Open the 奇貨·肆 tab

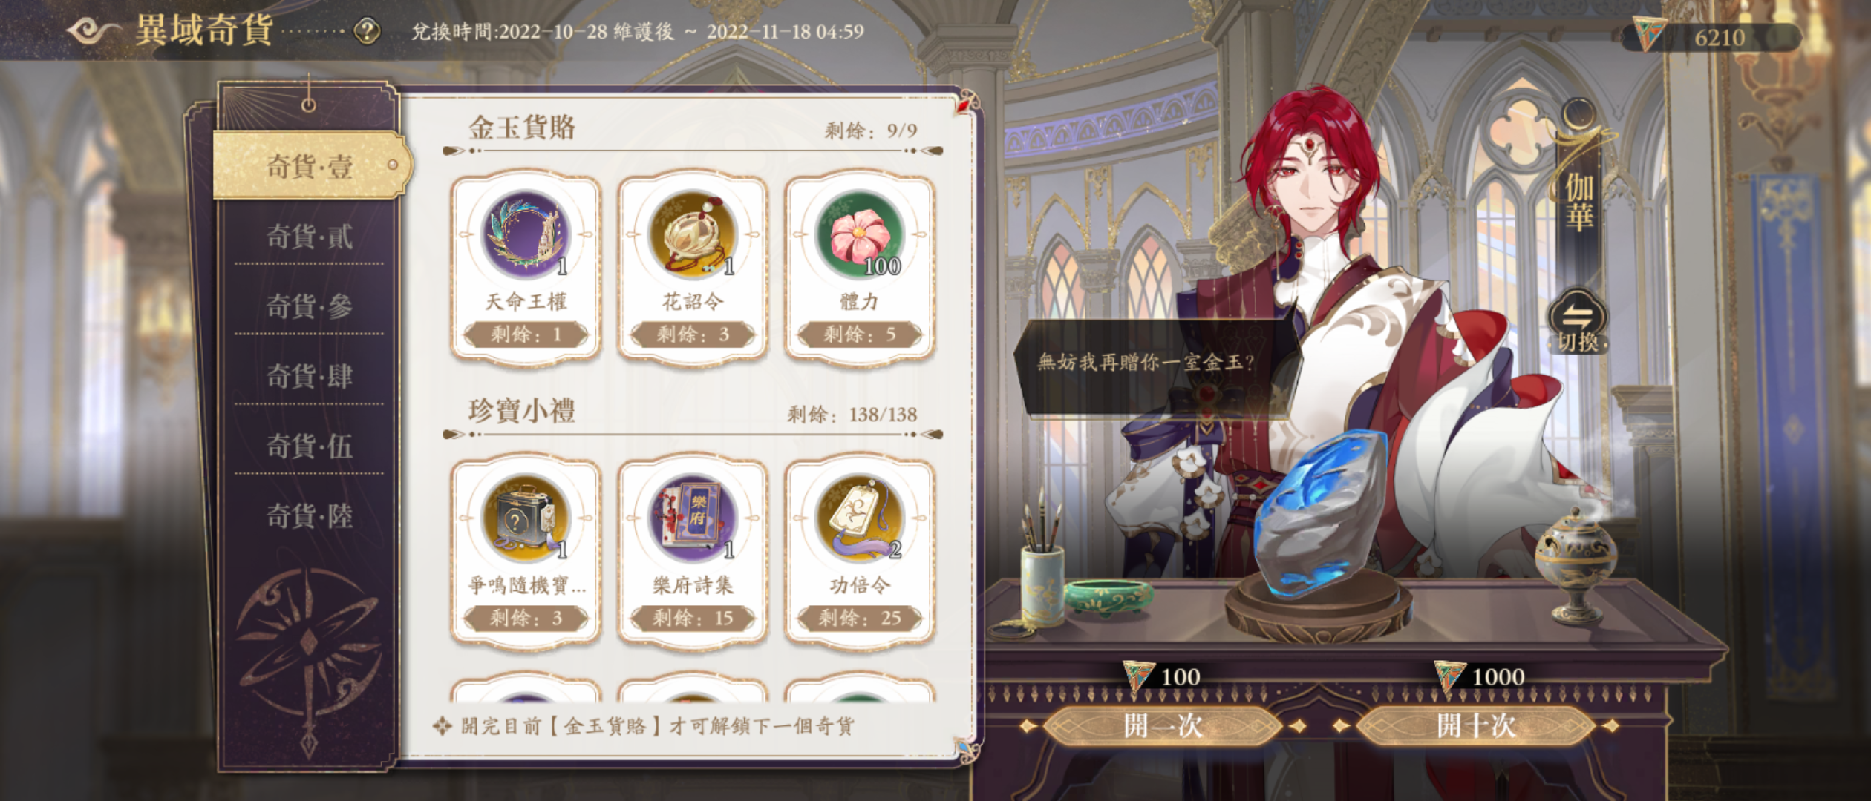tap(310, 376)
